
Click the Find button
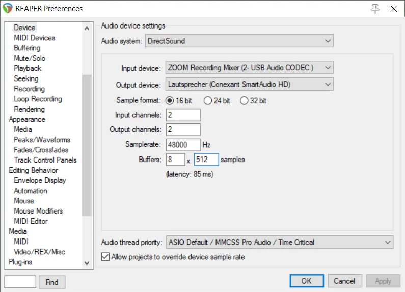[x=52, y=282]
